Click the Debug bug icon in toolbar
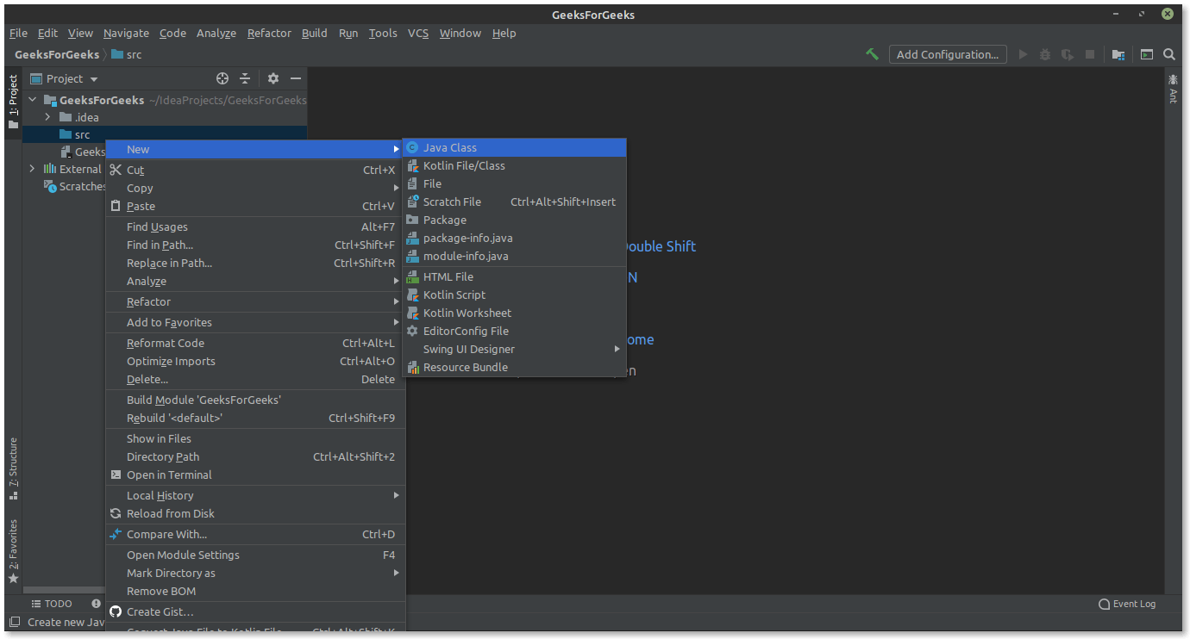 coord(1044,53)
